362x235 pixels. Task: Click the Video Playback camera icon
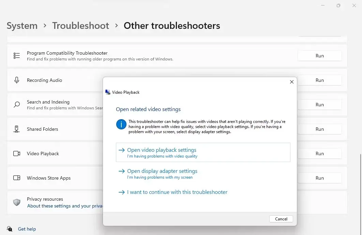tap(17, 153)
